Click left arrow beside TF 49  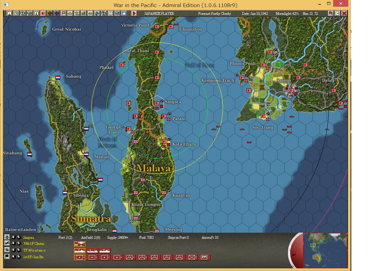point(13,250)
